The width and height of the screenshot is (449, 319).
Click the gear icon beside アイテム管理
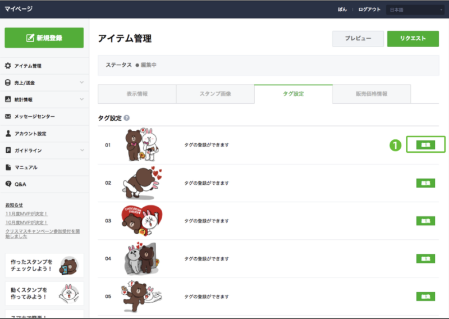click(8, 66)
